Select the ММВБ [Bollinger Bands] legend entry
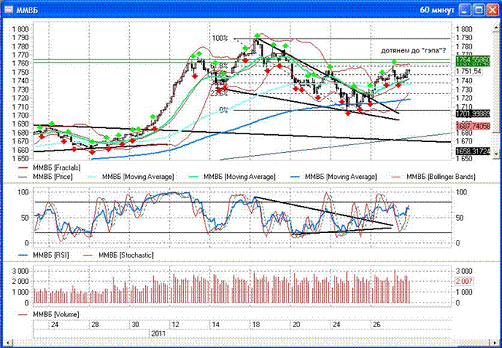502x348 pixels. tap(433, 176)
